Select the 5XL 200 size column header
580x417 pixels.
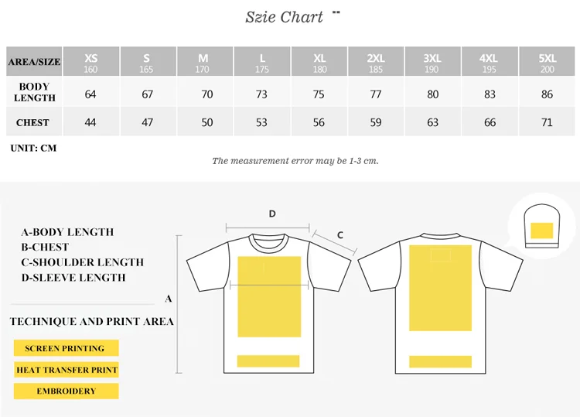coord(547,61)
